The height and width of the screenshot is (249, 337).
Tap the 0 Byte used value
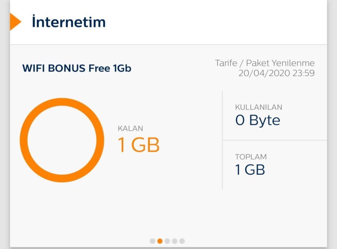click(258, 121)
